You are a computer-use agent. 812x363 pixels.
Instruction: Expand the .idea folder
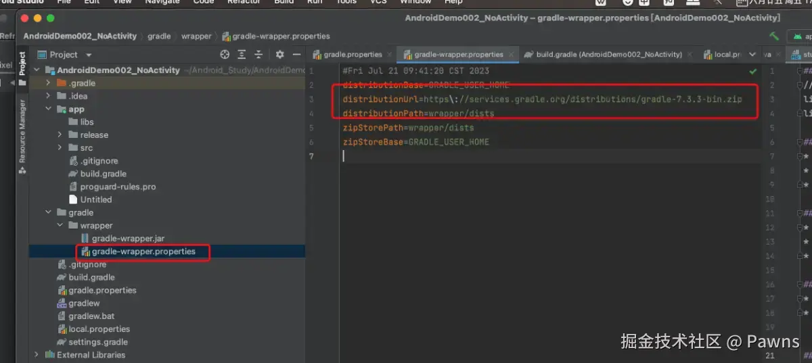tap(48, 96)
